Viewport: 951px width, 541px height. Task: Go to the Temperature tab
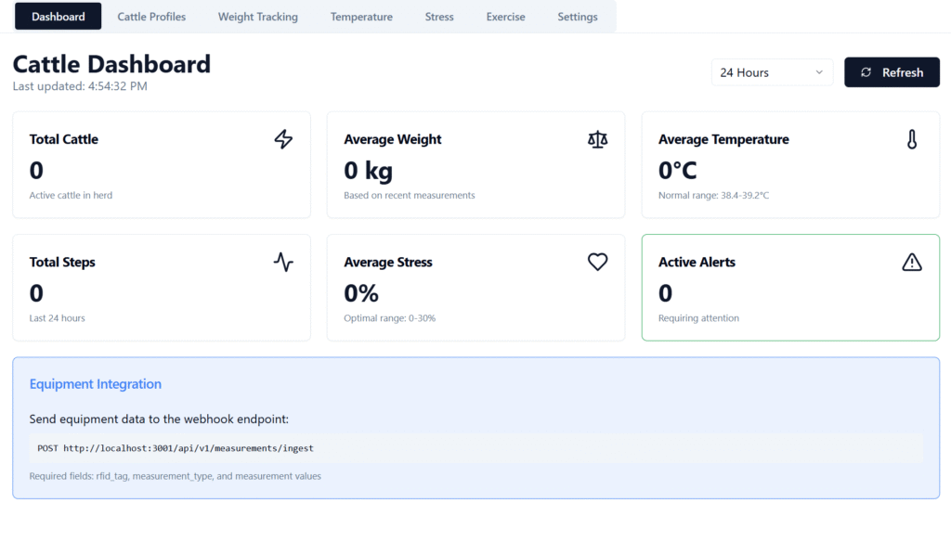(x=361, y=17)
